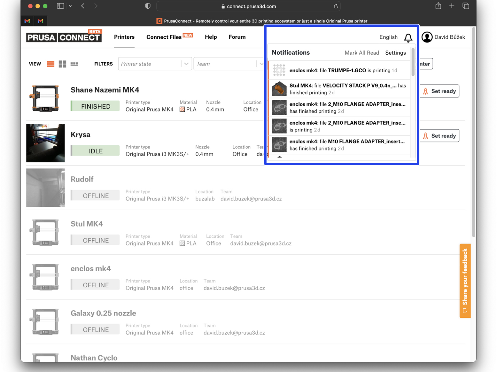This screenshot has height=372, width=497.
Task: Open the Printer state filter dropdown
Action: coord(155,64)
